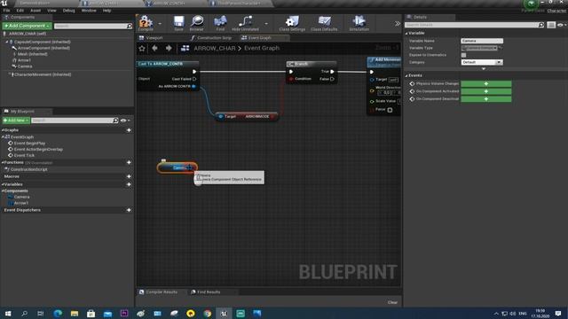568x319 pixels.
Task: Expand the toolbar overflow chevrons
Action: click(x=398, y=24)
